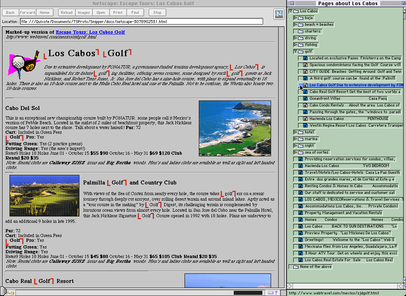The image size is (406, 296).
Task: Click the Cabo Del Sol coastline photo
Action: tap(235, 128)
